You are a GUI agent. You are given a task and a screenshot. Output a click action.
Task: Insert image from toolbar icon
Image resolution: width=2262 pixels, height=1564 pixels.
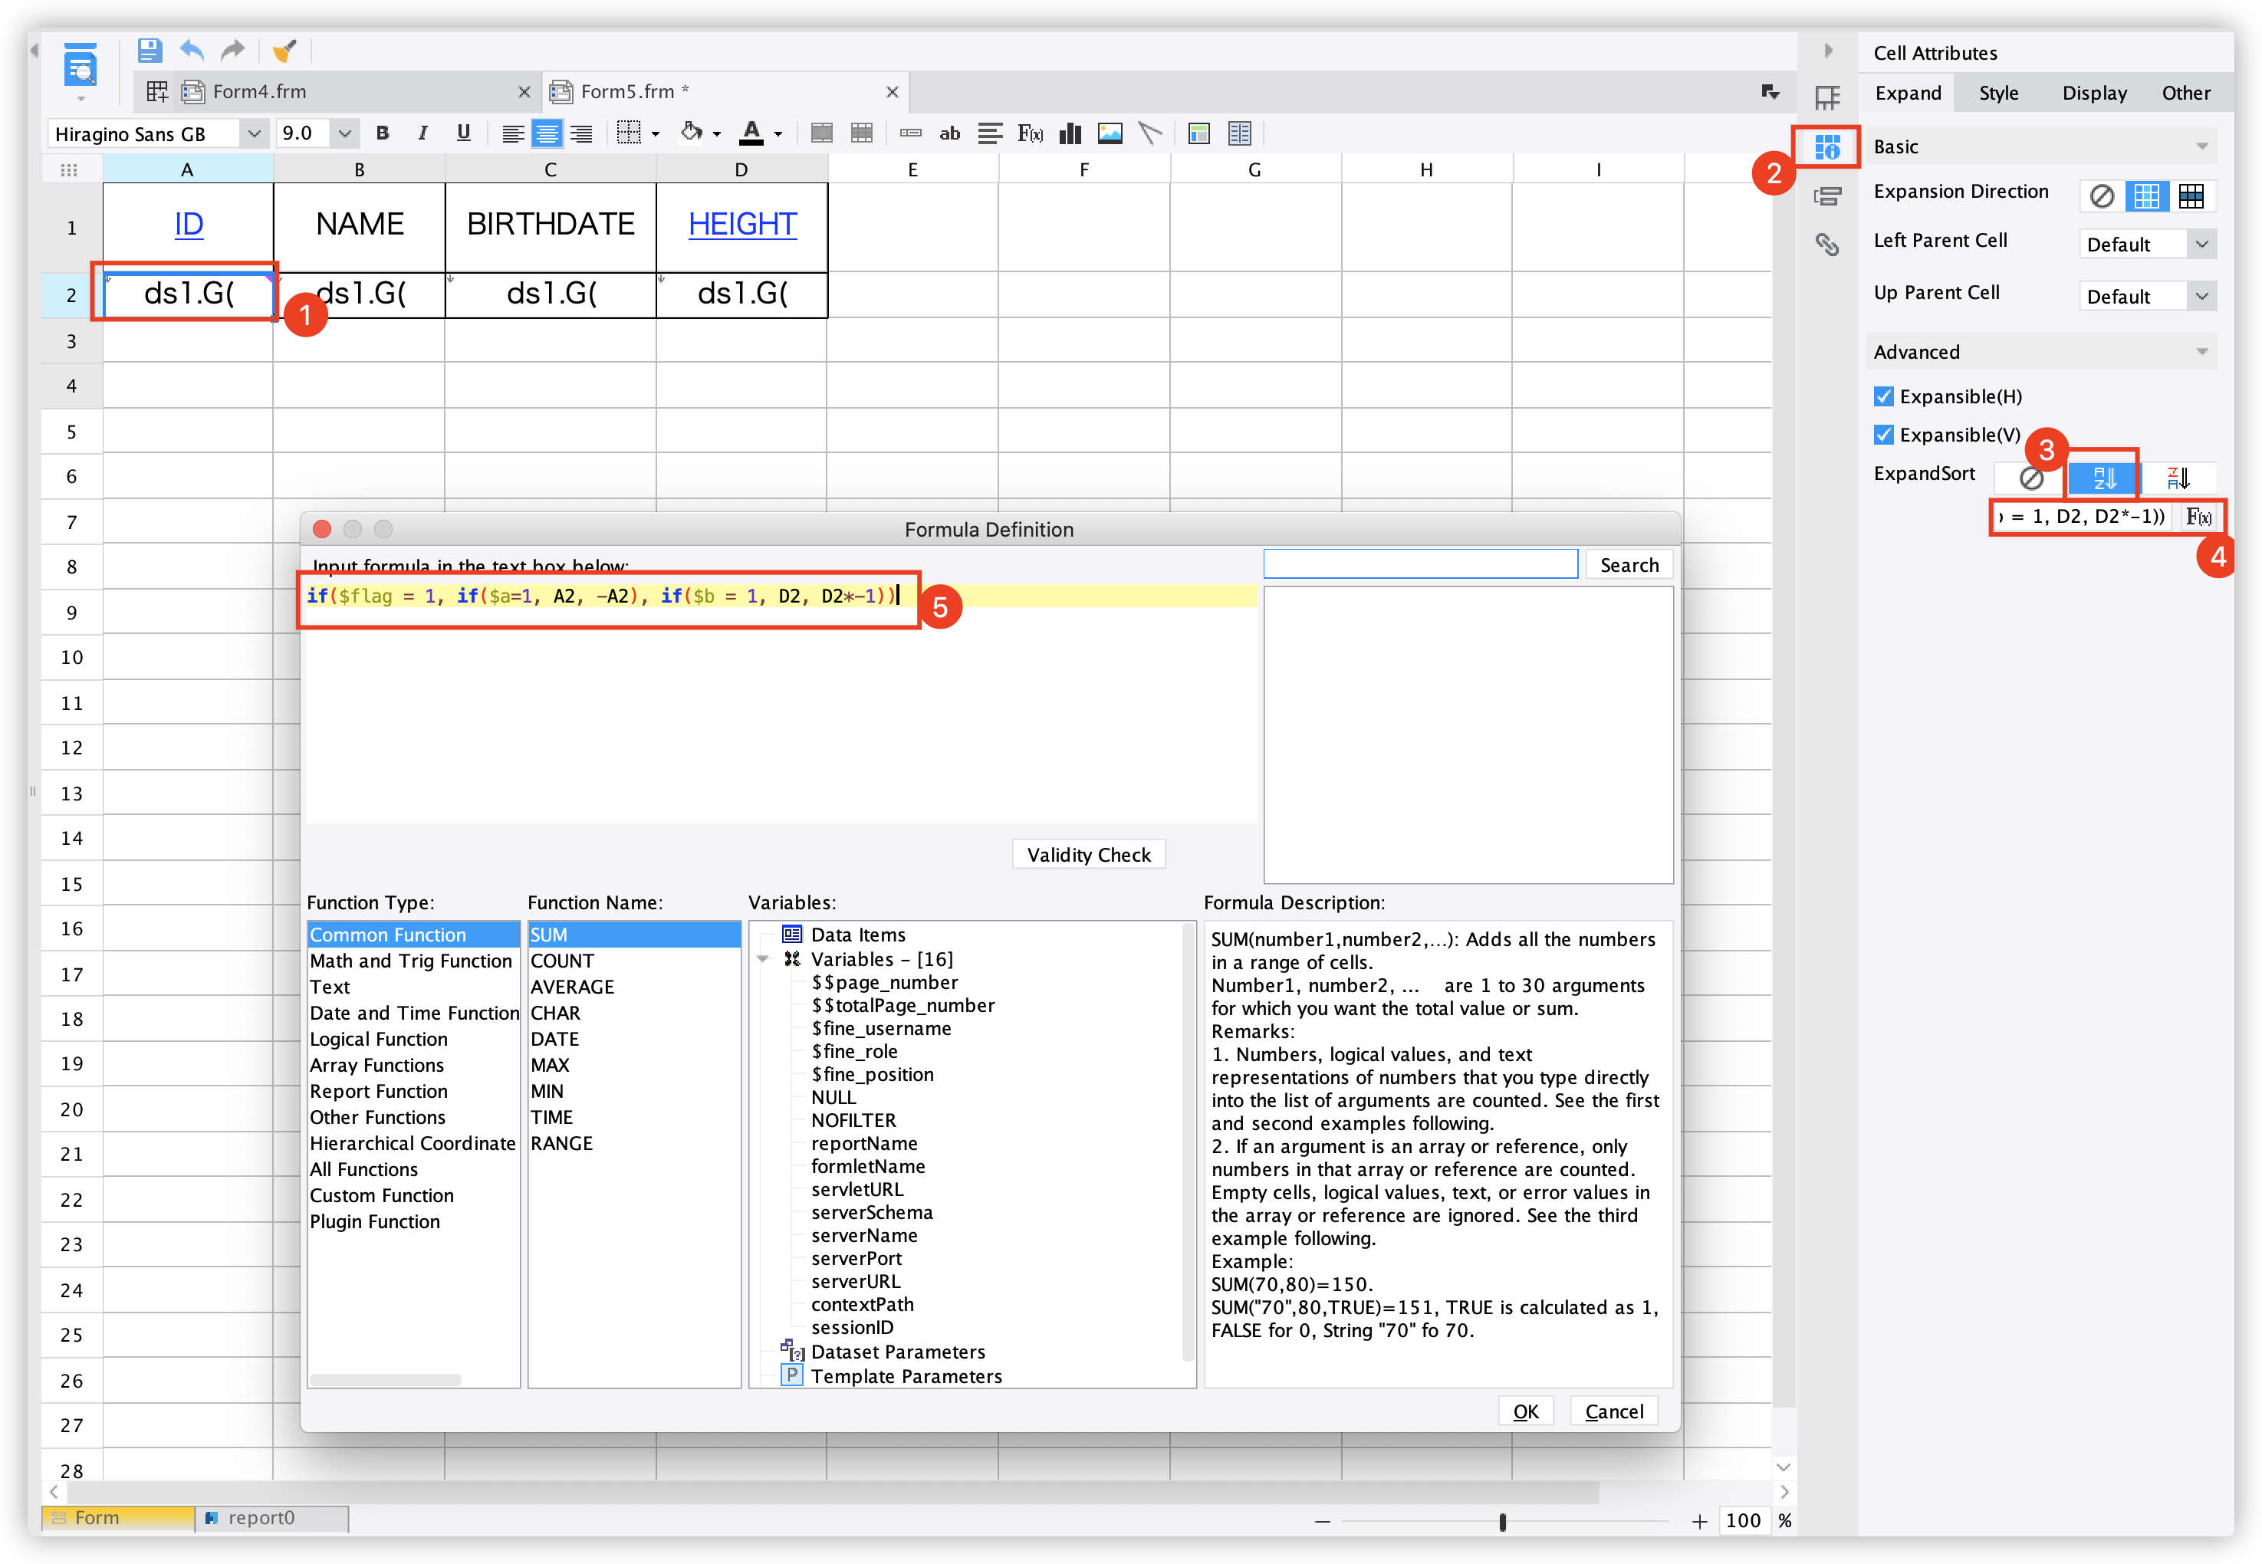tap(1110, 133)
